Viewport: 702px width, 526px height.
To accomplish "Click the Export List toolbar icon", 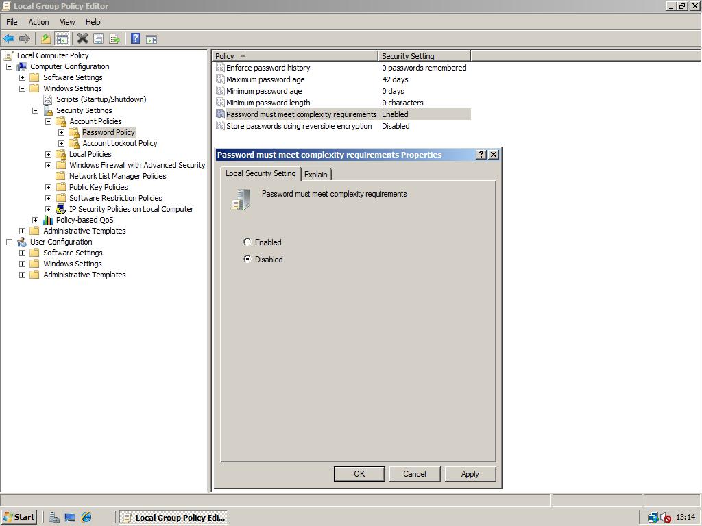I will point(114,39).
